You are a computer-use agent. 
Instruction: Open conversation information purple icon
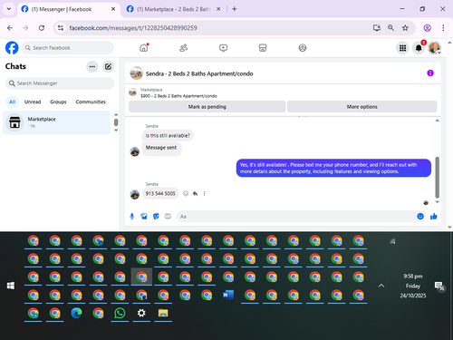tap(430, 73)
